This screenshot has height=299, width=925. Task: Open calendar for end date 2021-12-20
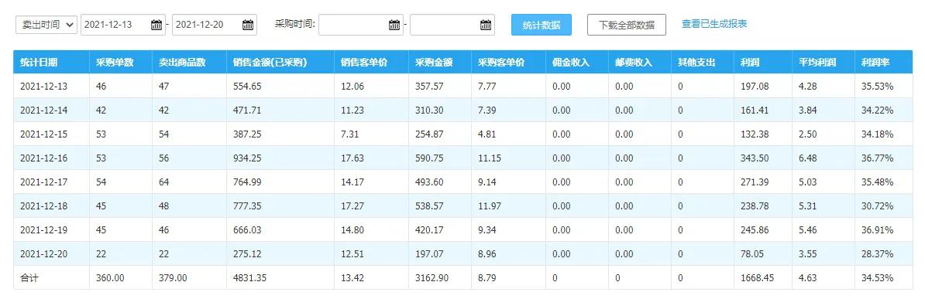249,25
